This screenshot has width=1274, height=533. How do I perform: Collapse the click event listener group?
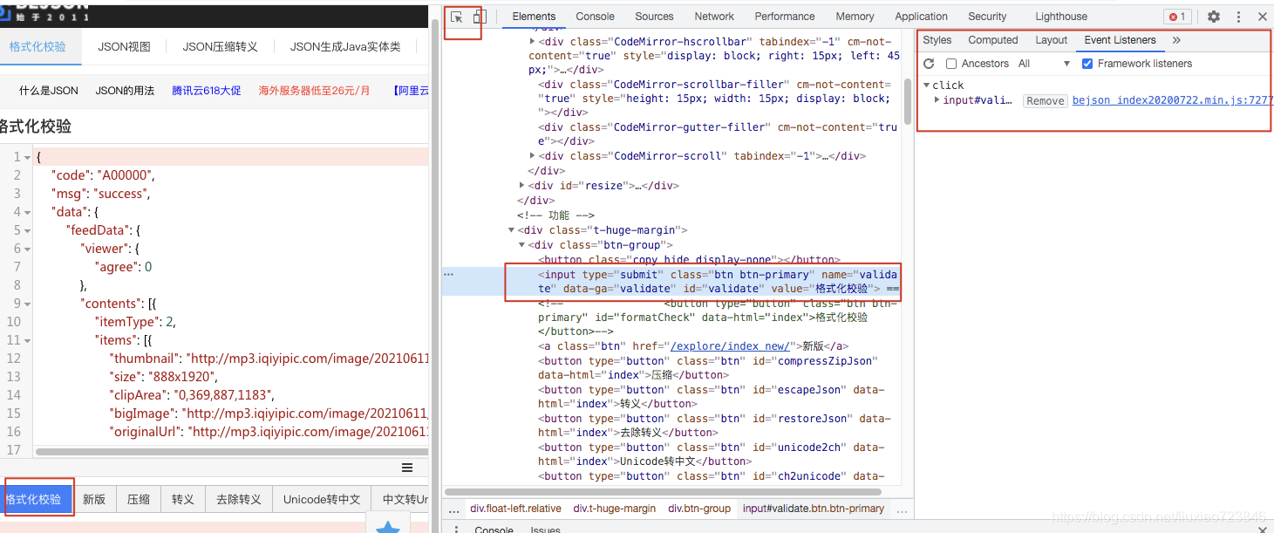[x=927, y=85]
